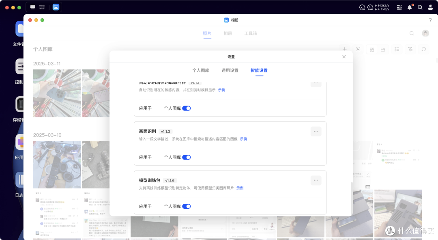
Task: Close the 设置 dialog
Action: tap(344, 56)
